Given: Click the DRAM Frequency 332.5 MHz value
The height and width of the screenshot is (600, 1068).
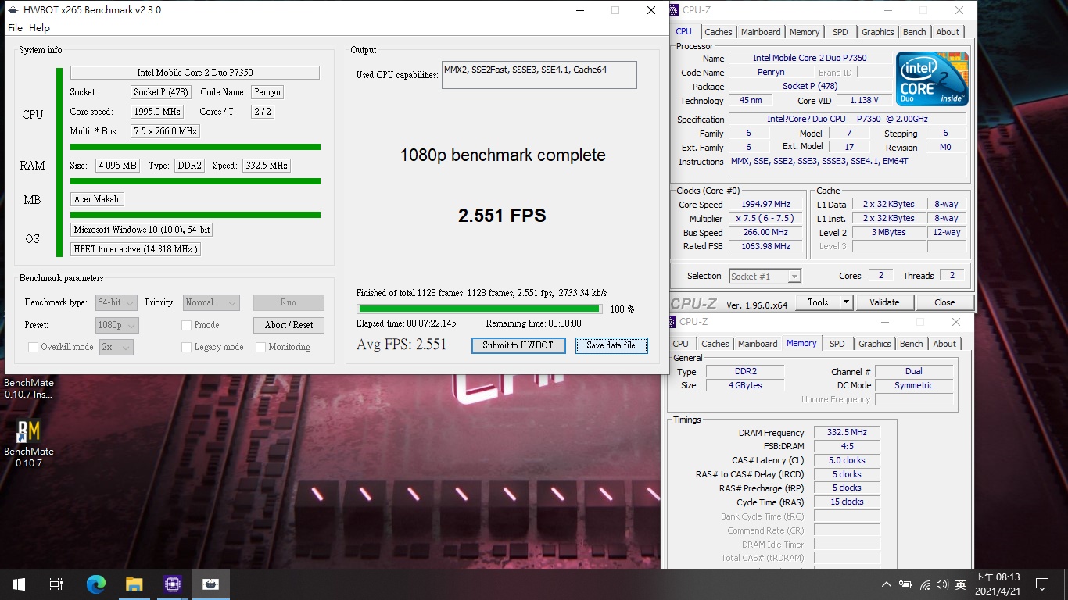Looking at the screenshot, I should click(x=847, y=432).
